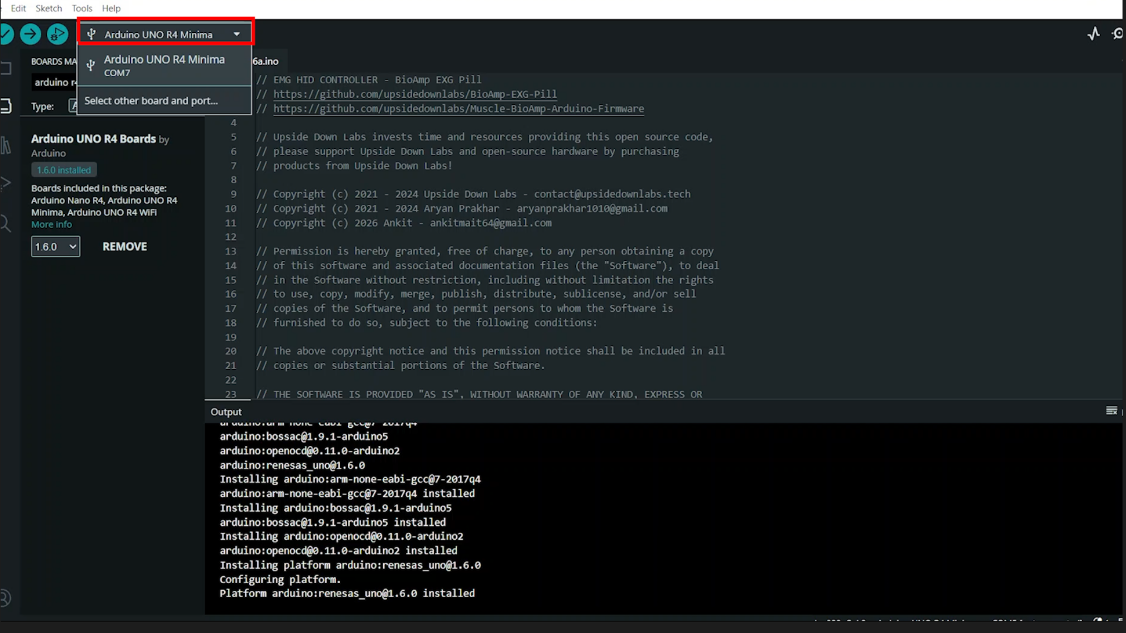Open the Boards Manager sidebar panel
The image size is (1126, 633).
6,106
